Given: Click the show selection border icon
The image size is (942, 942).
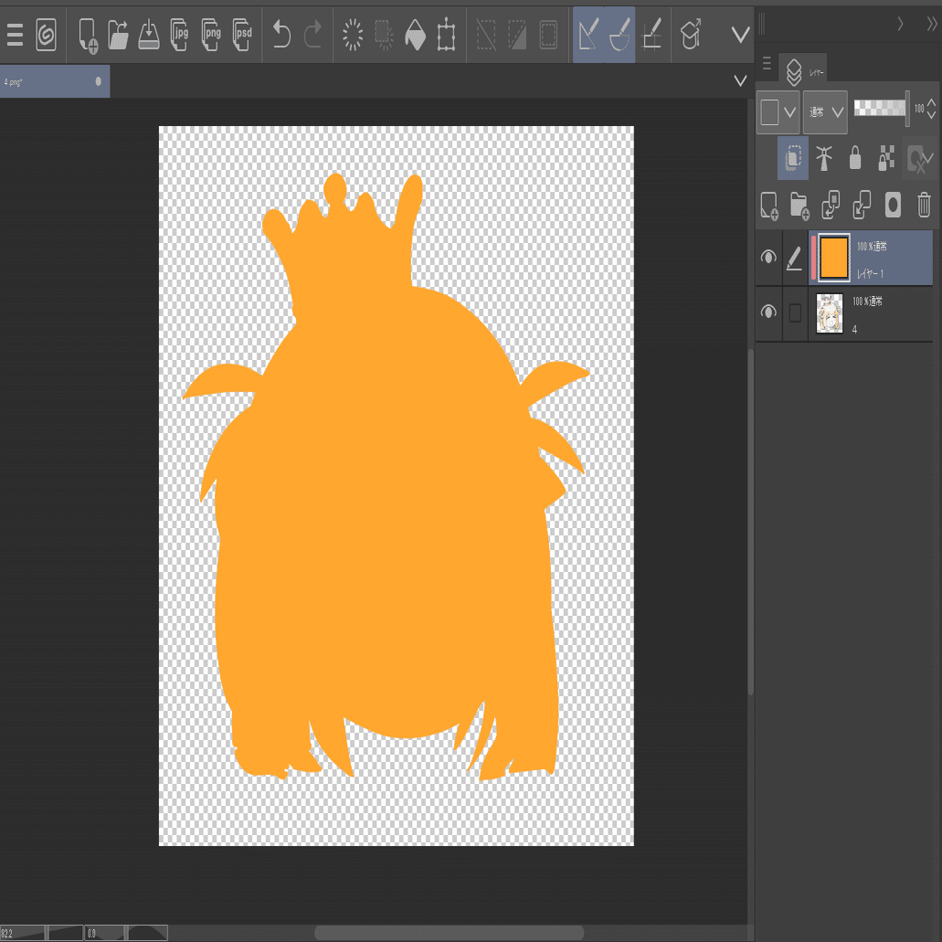Looking at the screenshot, I should click(548, 34).
